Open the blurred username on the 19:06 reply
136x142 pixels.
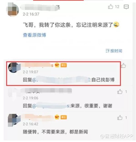pos(48,91)
